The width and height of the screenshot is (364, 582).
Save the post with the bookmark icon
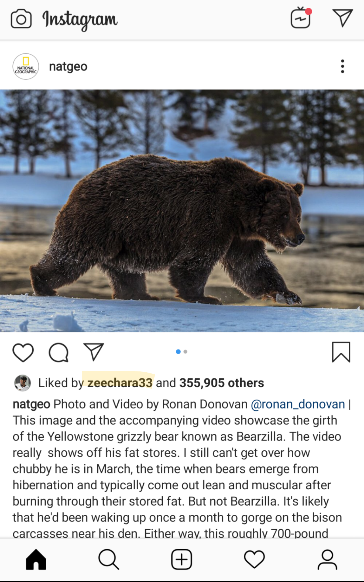342,352
